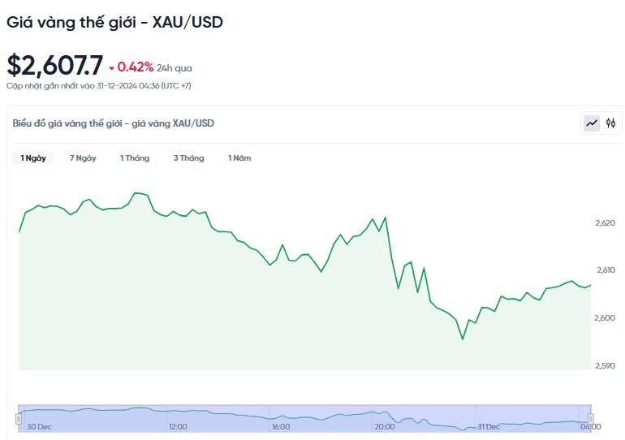Open the 1 Năm chart range

point(239,158)
